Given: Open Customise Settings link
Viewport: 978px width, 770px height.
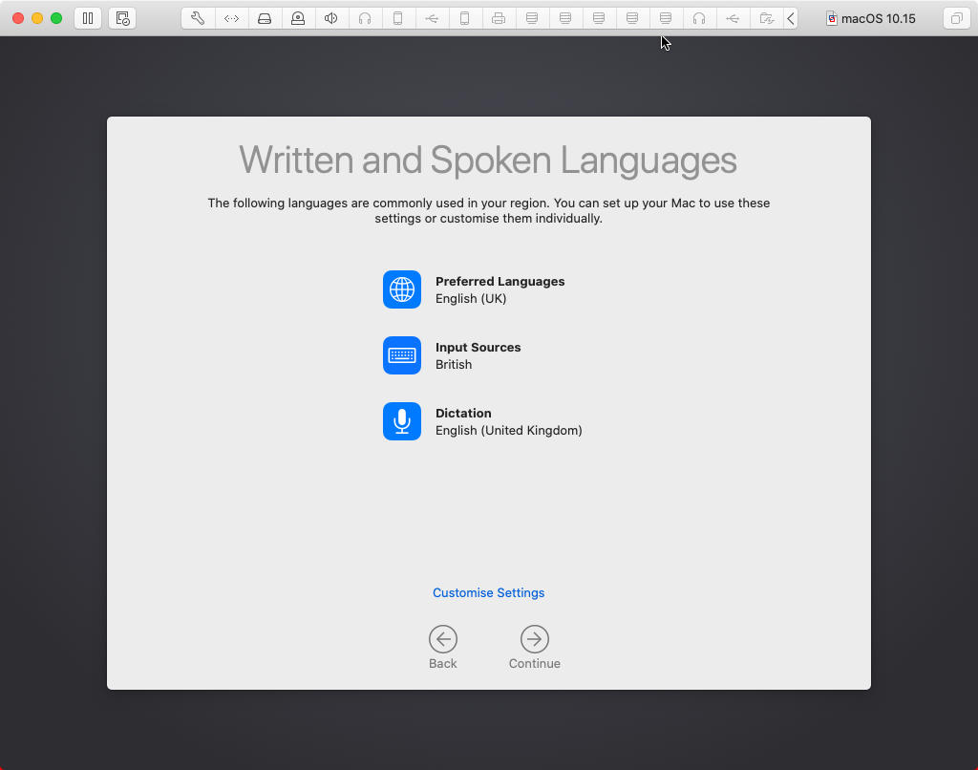Looking at the screenshot, I should [488, 592].
